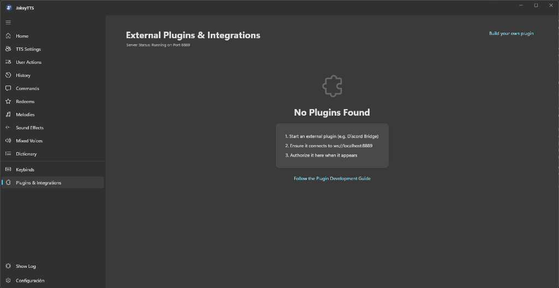This screenshot has height=288, width=559.
Task: Click the Dictionary list icon
Action: coord(8,154)
